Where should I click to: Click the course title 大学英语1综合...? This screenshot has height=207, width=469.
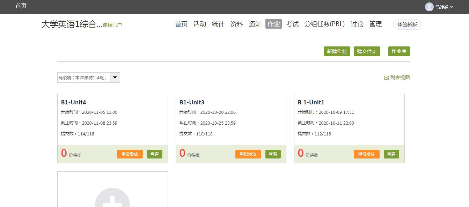(72, 24)
